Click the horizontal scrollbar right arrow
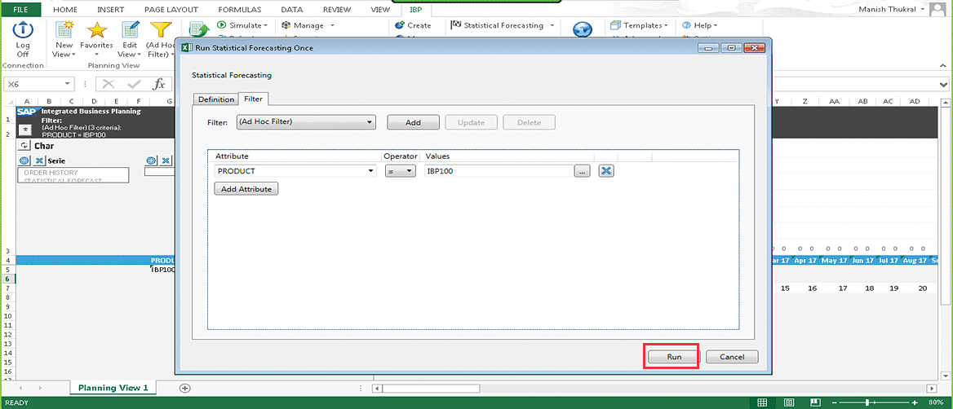Screen dimensions: 953x409 (x=930, y=388)
